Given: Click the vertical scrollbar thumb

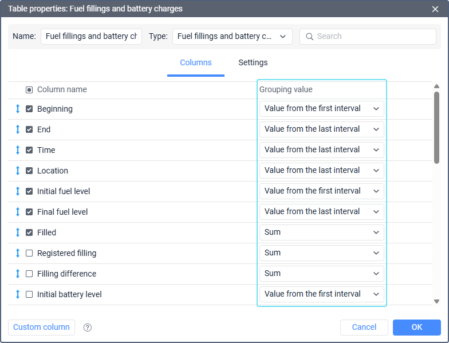Looking at the screenshot, I should tap(436, 128).
